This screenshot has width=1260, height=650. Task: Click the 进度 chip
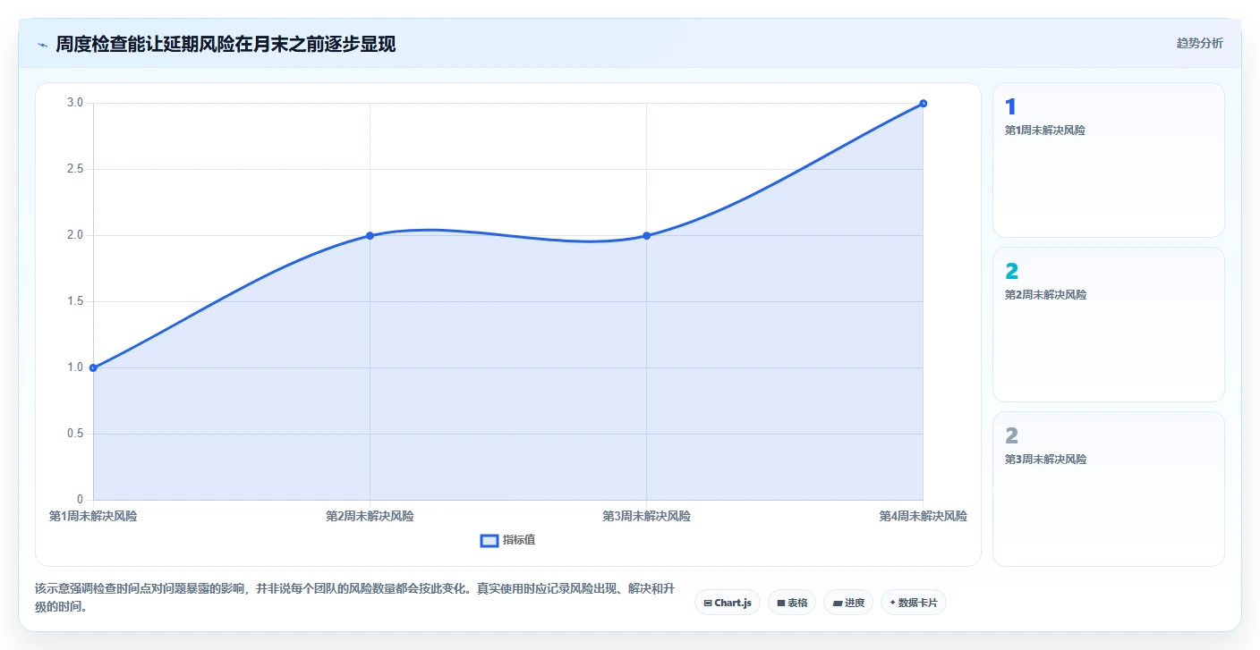(848, 603)
